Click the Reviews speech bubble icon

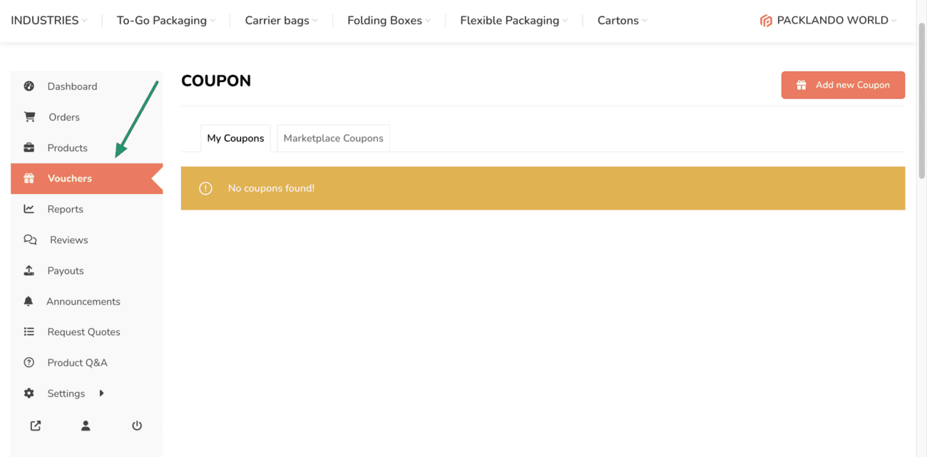pos(30,240)
